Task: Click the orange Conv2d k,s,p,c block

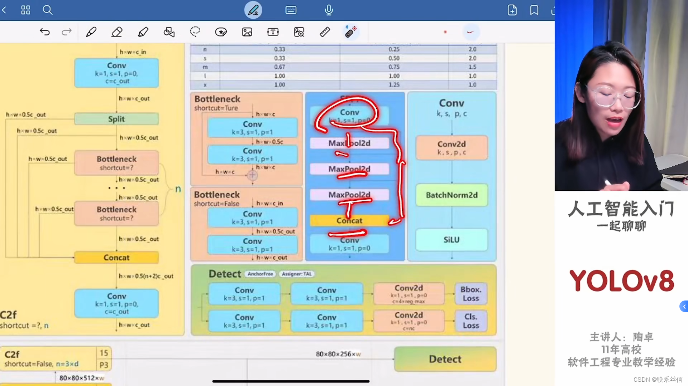Action: (451, 147)
